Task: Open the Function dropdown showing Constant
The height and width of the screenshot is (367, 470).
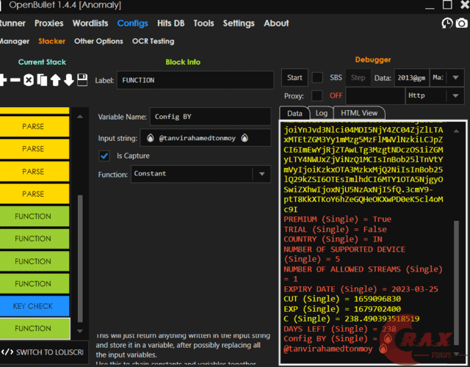Action: (x=200, y=174)
